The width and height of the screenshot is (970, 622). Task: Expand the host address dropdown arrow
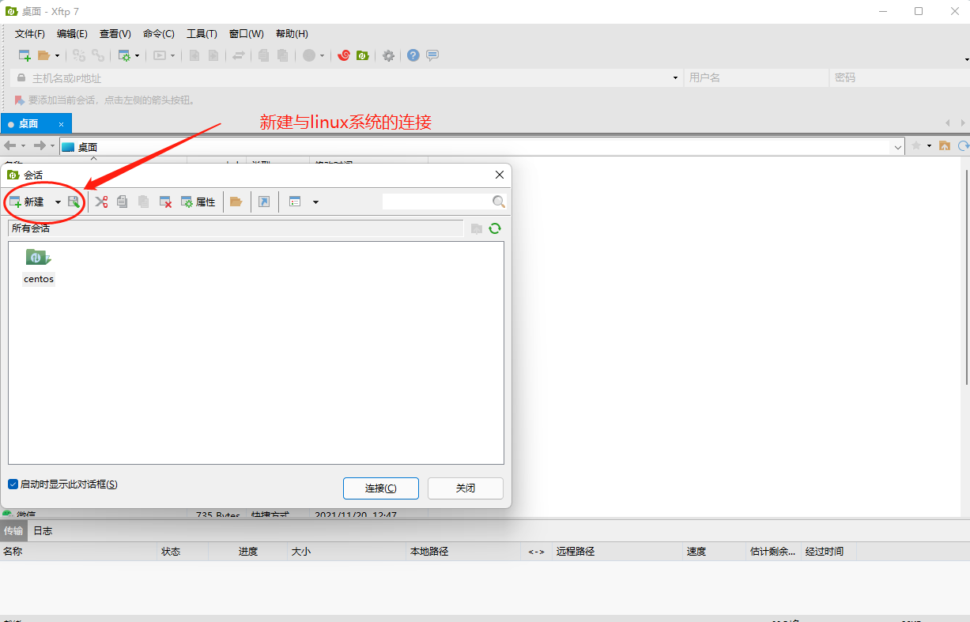(675, 78)
